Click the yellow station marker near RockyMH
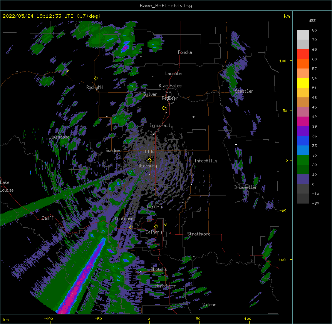 pyautogui.click(x=96, y=78)
